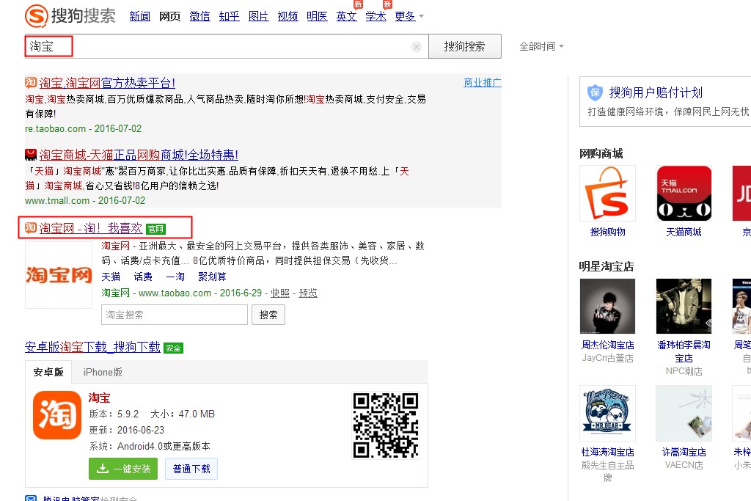The image size is (751, 501).
Task: Click the 杜海涛淘宝店 text link
Action: pos(607,452)
